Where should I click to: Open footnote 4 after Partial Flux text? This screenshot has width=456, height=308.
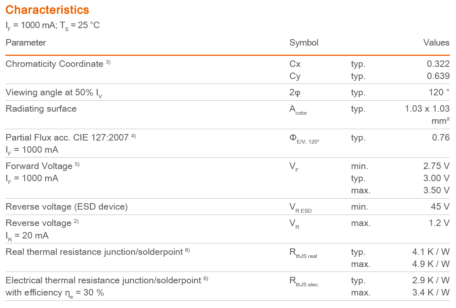coord(133,136)
